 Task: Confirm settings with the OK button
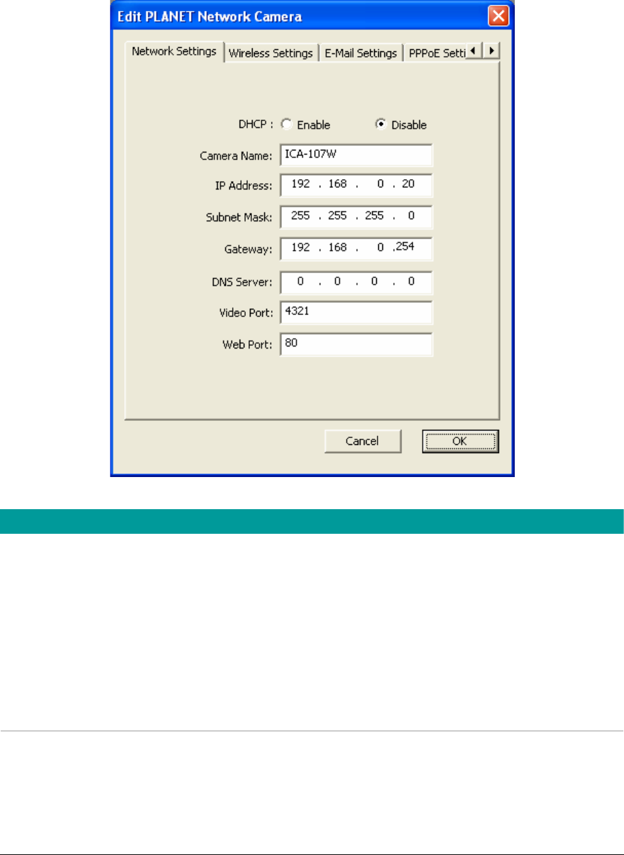click(460, 442)
